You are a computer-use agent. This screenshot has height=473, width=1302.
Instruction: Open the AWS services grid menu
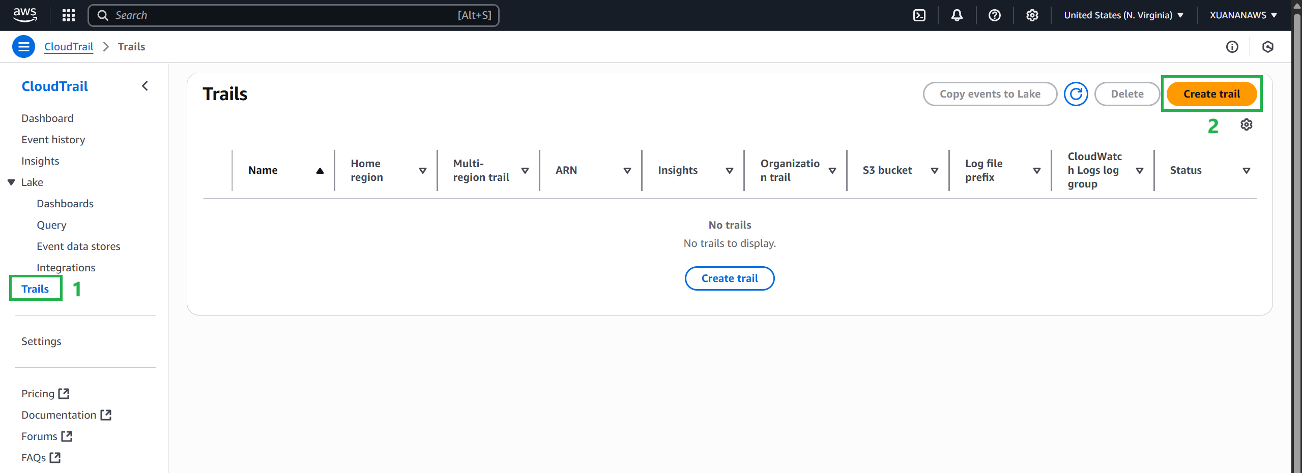coord(69,15)
